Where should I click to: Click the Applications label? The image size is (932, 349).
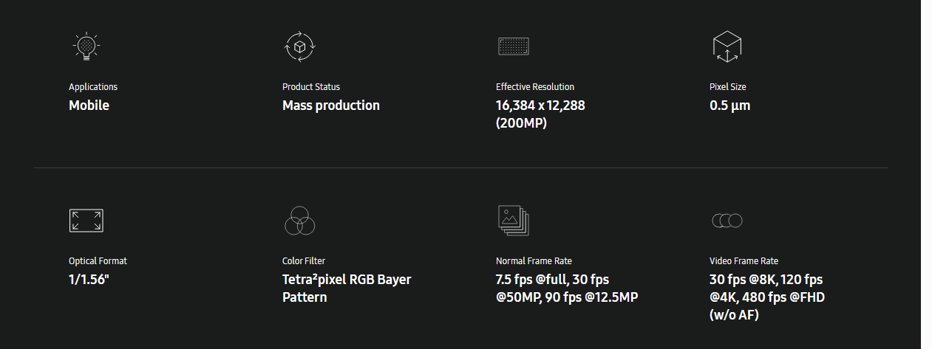[93, 87]
